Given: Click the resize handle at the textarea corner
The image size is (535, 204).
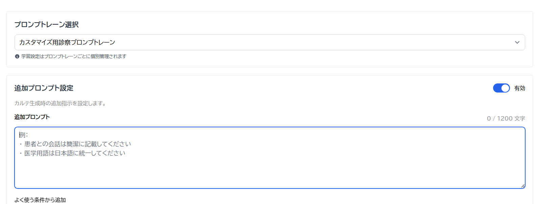Looking at the screenshot, I should 522,186.
